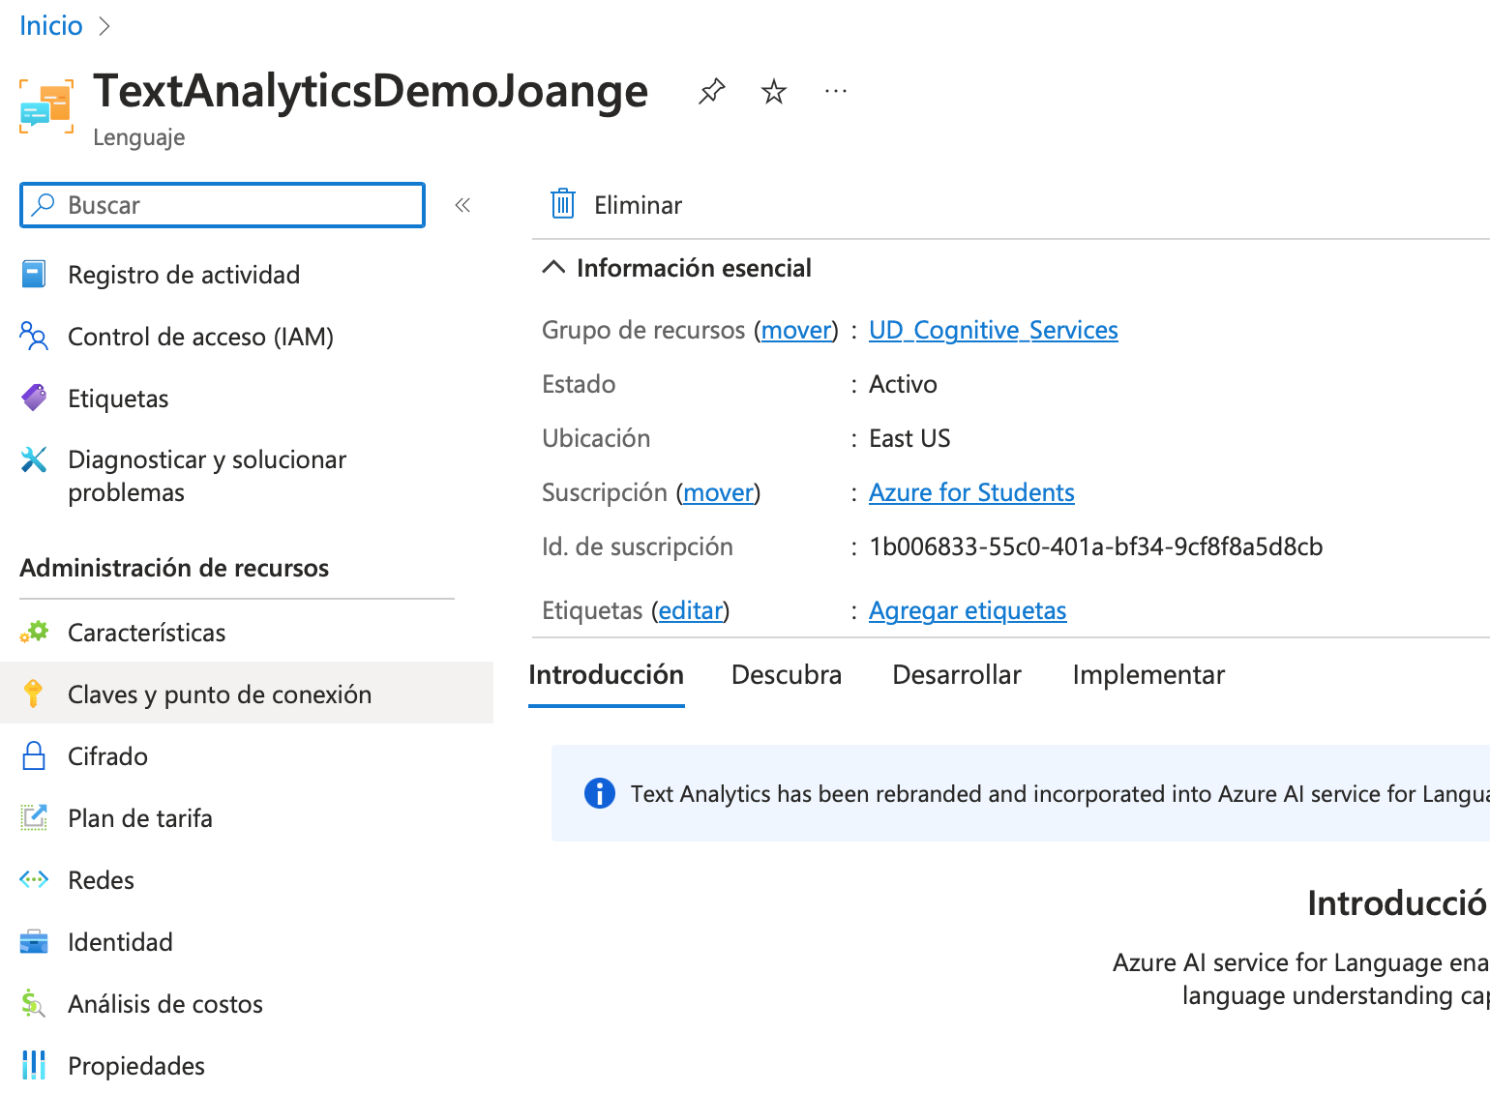Open Análisis de costos

point(165,1004)
